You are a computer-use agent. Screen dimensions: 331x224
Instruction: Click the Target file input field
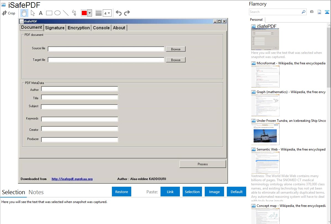tap(106, 60)
